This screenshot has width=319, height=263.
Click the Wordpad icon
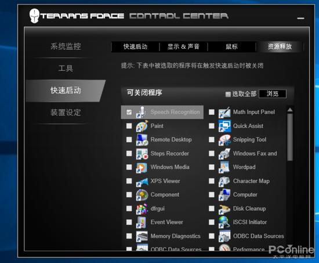point(224,167)
